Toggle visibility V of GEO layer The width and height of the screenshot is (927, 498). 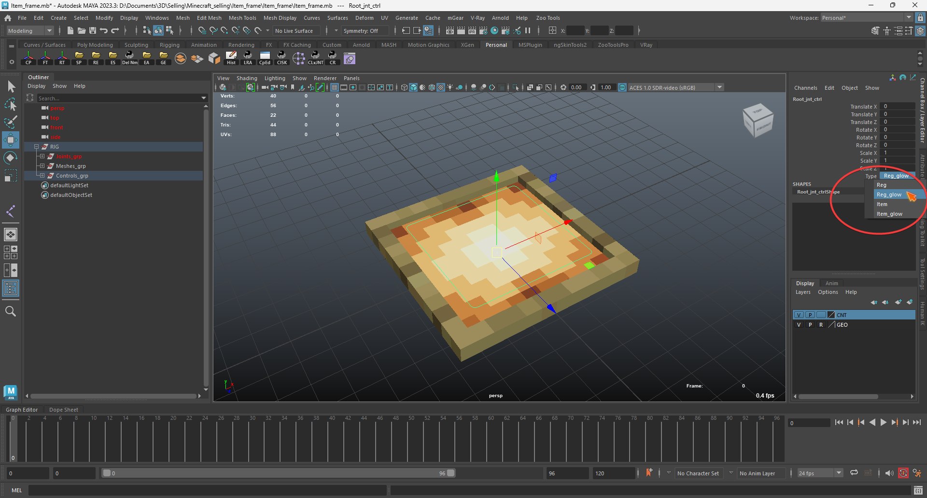click(799, 325)
